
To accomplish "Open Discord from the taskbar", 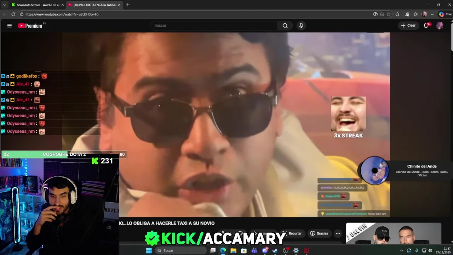I will click(265, 250).
